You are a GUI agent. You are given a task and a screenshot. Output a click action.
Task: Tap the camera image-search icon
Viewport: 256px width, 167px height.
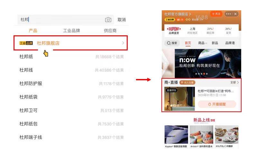click(108, 20)
